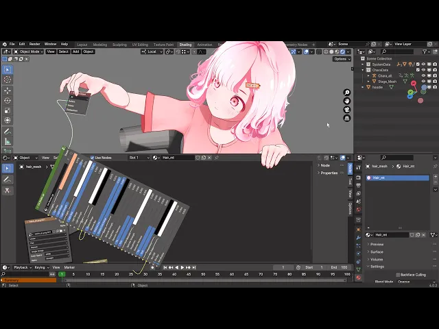Jump to the timeline end frame
The width and height of the screenshot is (439, 329).
(x=194, y=267)
